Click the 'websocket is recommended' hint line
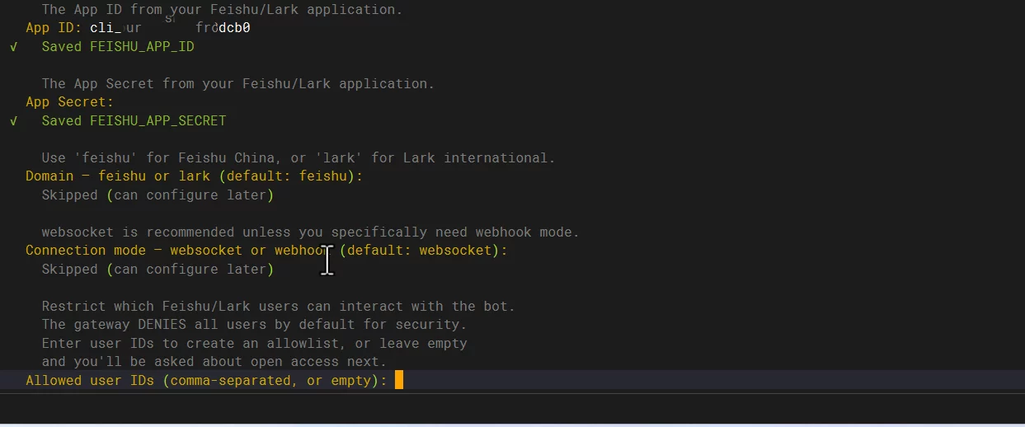 [x=311, y=232]
